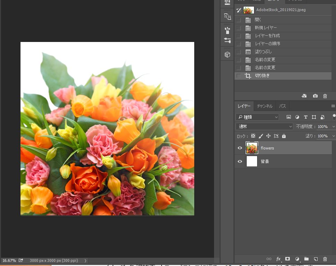This screenshot has width=336, height=266.
Task: Lock all layer attributes with padlock
Action: [284, 136]
